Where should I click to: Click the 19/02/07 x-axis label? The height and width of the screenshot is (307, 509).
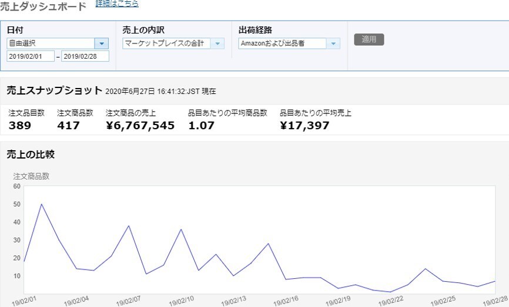129,301
